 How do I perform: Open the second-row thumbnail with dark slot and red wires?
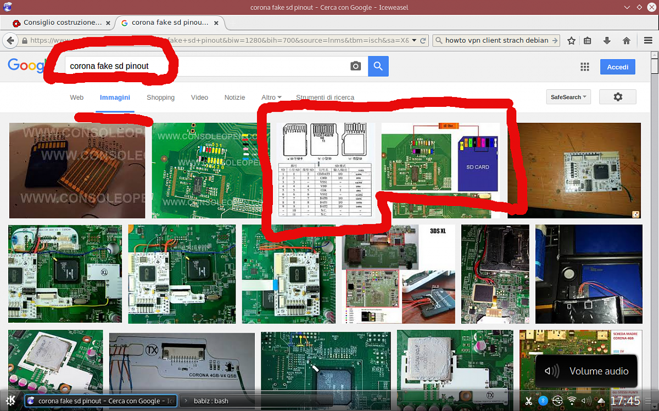coord(495,274)
